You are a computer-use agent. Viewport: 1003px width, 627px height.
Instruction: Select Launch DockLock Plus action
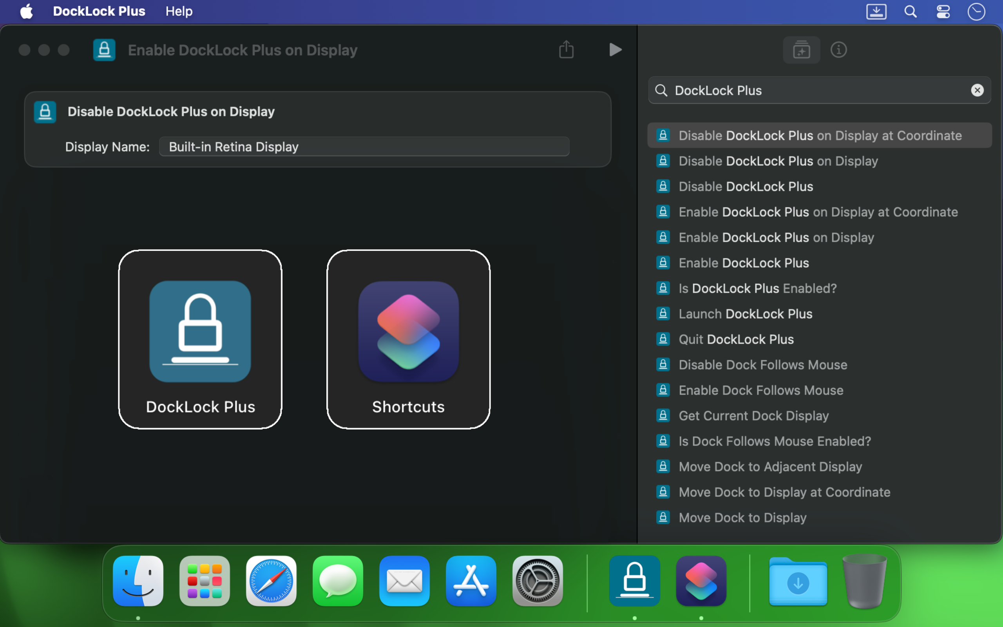point(819,313)
